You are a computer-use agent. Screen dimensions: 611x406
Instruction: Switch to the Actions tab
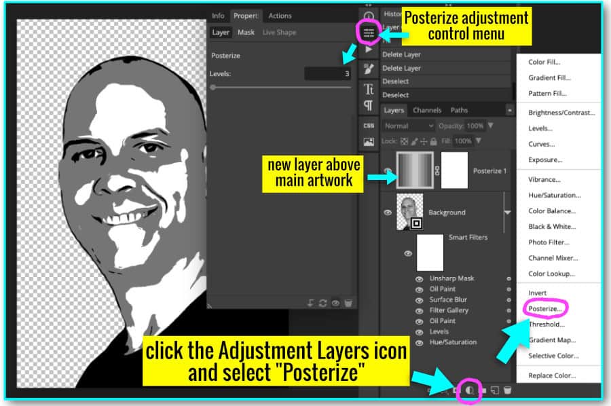280,16
